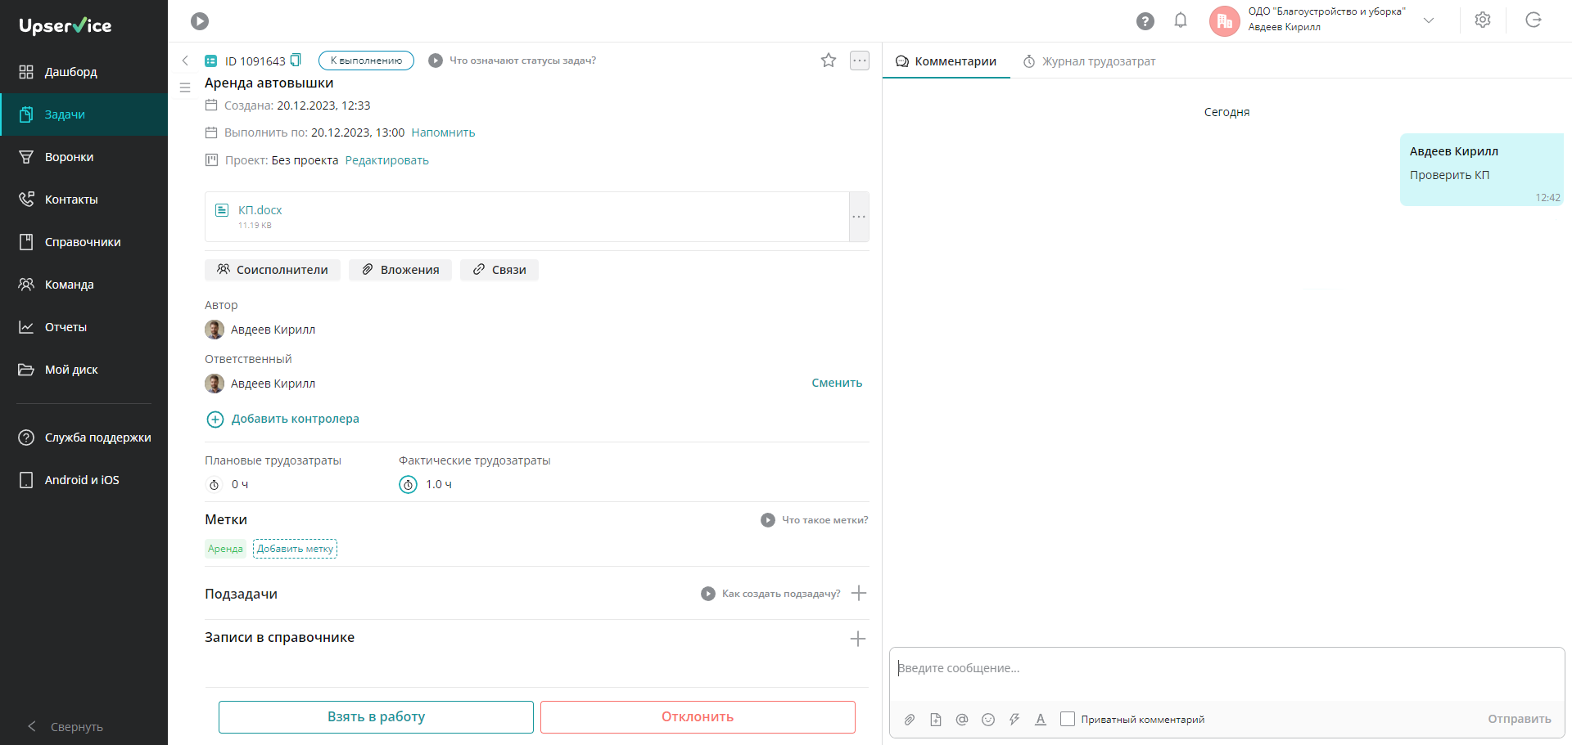This screenshot has height=745, width=1572.
Task: Click the text formatting A icon
Action: (1041, 720)
